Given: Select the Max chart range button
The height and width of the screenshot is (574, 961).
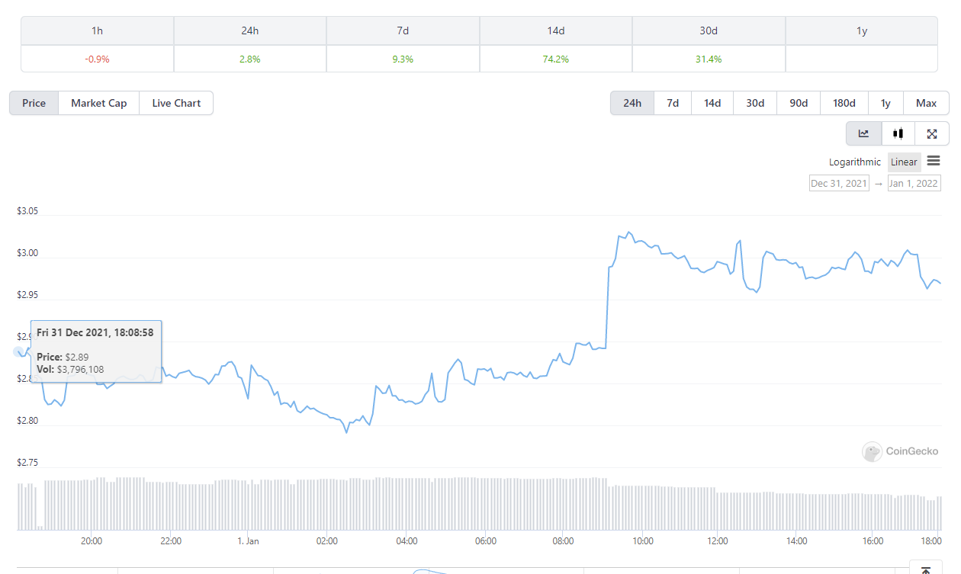Looking at the screenshot, I should tap(926, 103).
